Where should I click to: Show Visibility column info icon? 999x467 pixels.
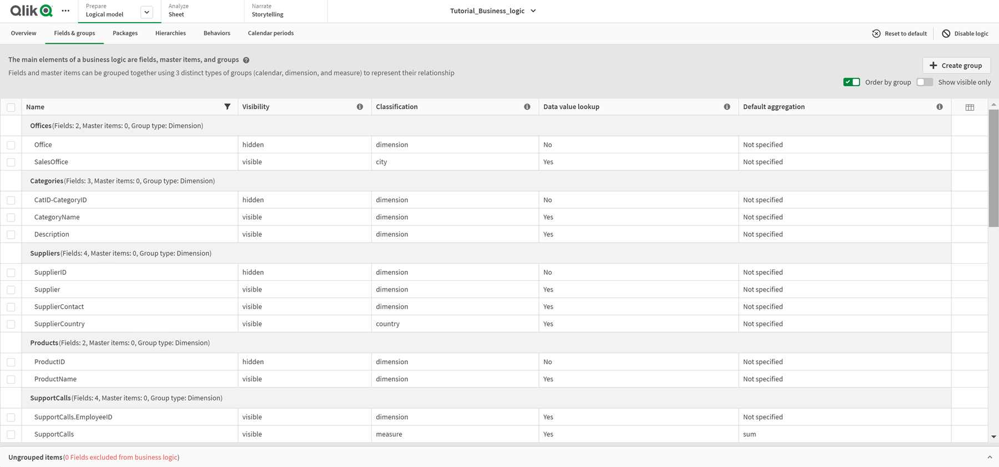[360, 107]
